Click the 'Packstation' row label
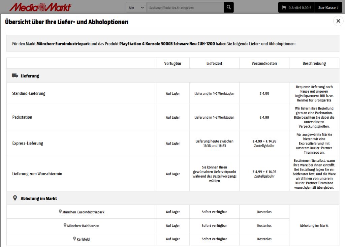This screenshot has width=345, height=247. coord(22,117)
